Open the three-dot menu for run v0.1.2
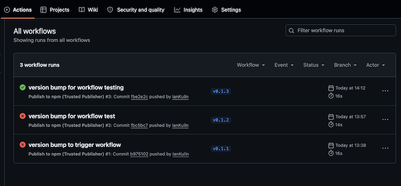Viewport: 401px width, 186px height. tap(385, 119)
